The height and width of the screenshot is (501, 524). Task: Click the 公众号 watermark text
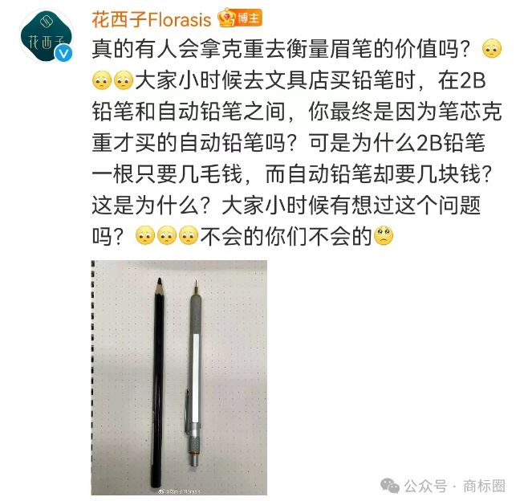click(425, 486)
